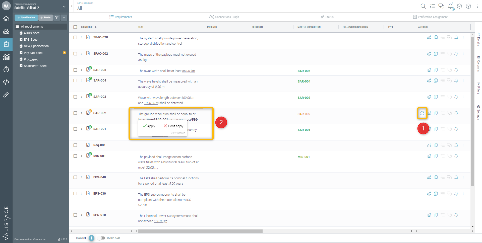Toggle the Quick Add switch
Viewport: 482px width, 243px height.
(101, 238)
